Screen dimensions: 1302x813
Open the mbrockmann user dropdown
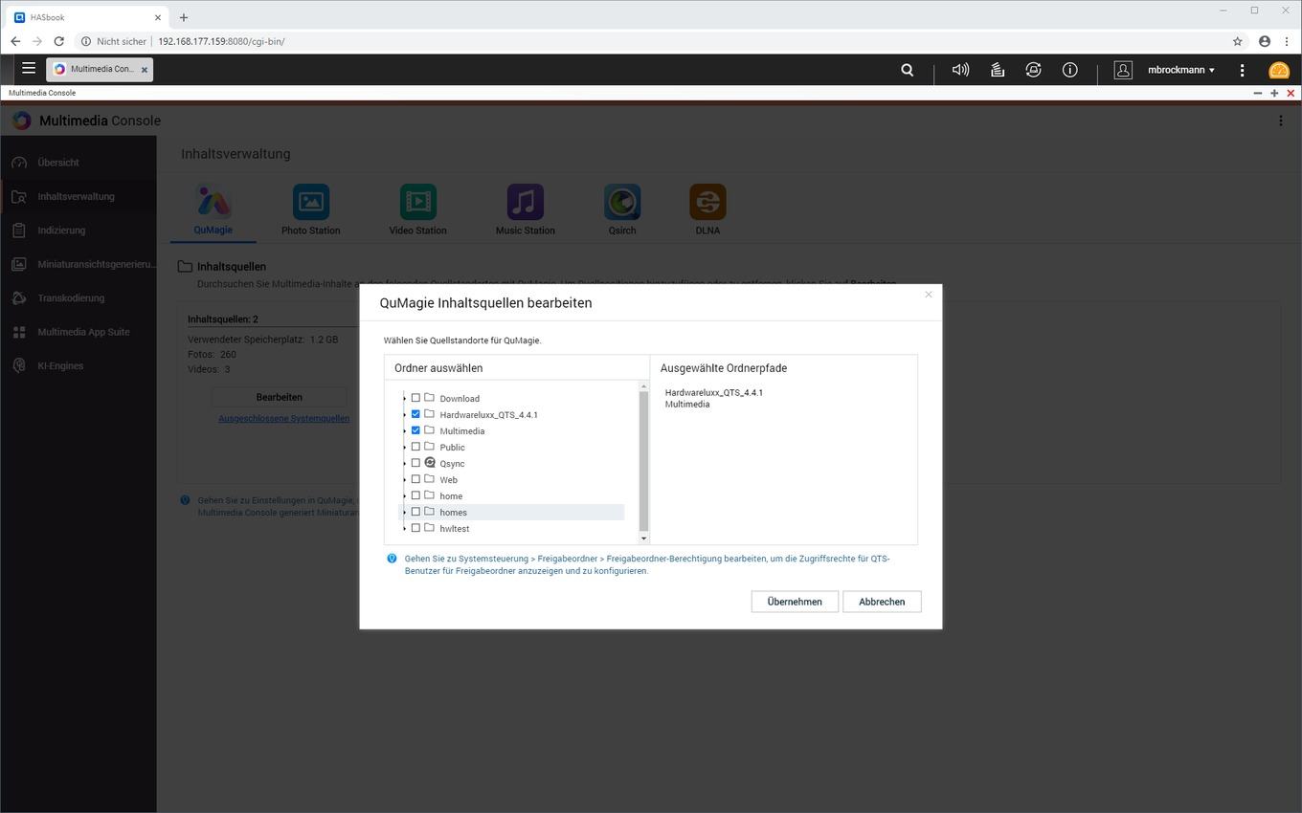pos(1181,70)
